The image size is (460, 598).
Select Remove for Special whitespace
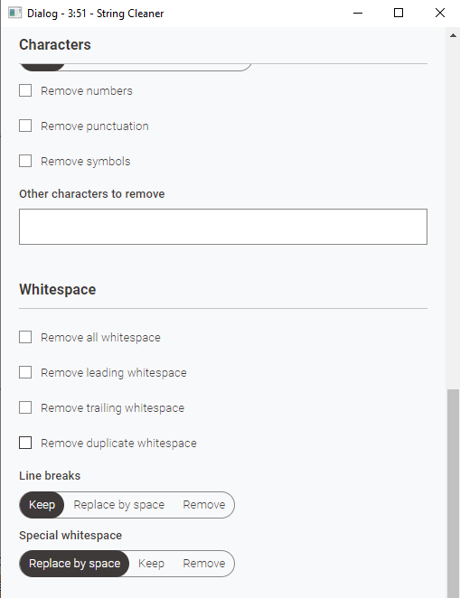204,564
